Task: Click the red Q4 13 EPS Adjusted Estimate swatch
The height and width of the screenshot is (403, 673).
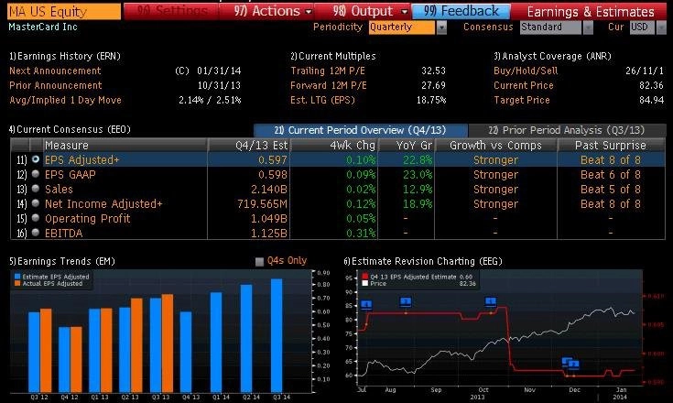Action: 365,277
